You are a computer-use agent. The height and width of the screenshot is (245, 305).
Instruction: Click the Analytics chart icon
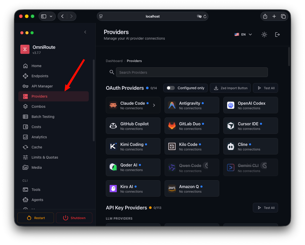coord(25,137)
